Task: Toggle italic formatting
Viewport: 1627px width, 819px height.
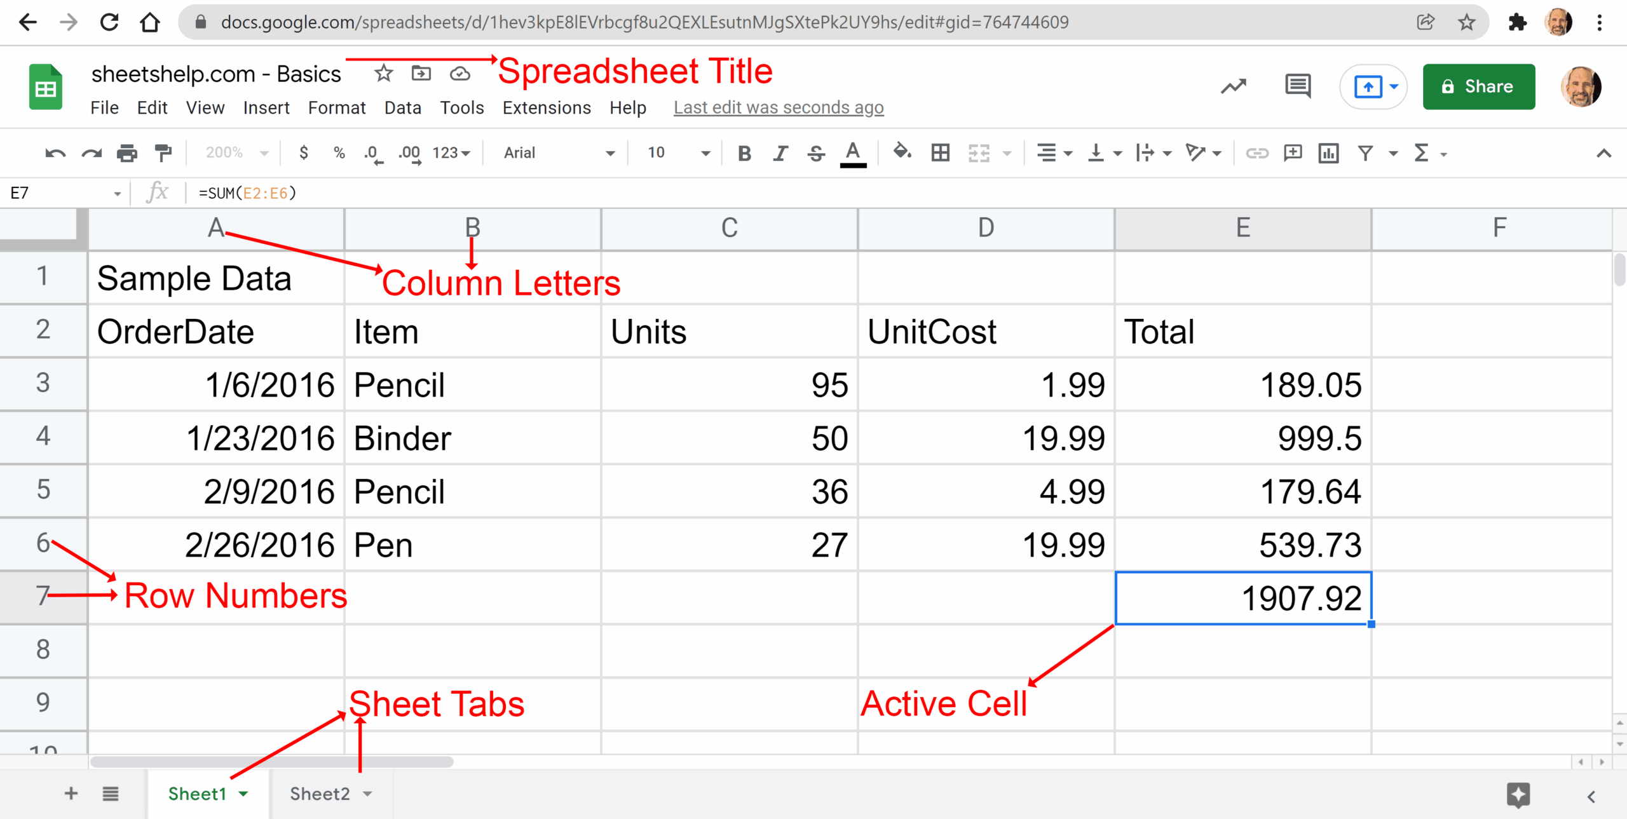Action: (780, 153)
